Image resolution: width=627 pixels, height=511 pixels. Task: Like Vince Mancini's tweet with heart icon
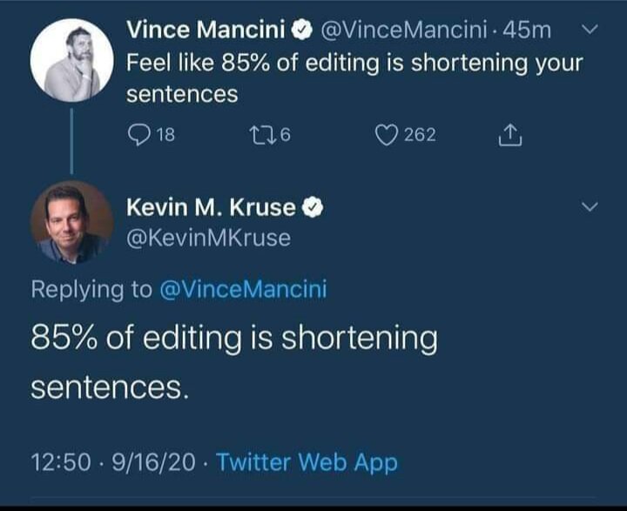pos(386,135)
